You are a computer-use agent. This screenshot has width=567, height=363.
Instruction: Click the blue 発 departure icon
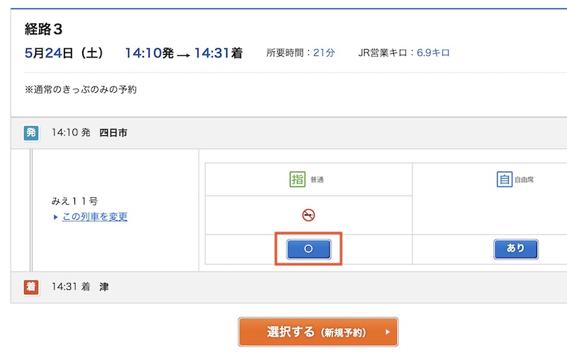click(31, 133)
